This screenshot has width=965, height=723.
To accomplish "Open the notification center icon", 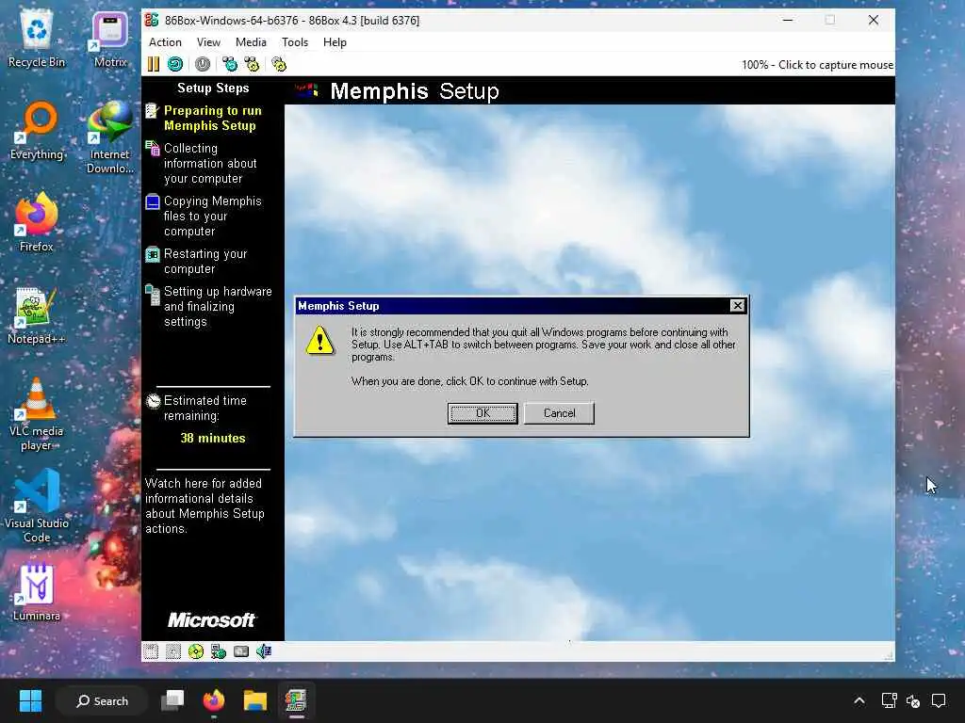I will tap(939, 700).
